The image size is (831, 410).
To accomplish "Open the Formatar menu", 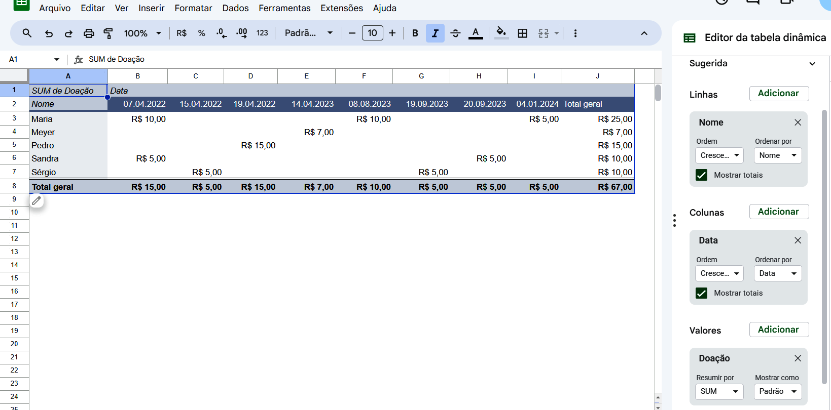I will pos(193,8).
